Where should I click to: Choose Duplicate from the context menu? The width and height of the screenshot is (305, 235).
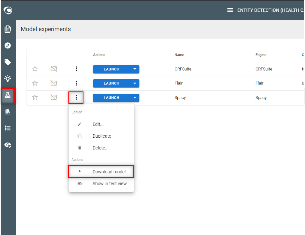pyautogui.click(x=101, y=136)
